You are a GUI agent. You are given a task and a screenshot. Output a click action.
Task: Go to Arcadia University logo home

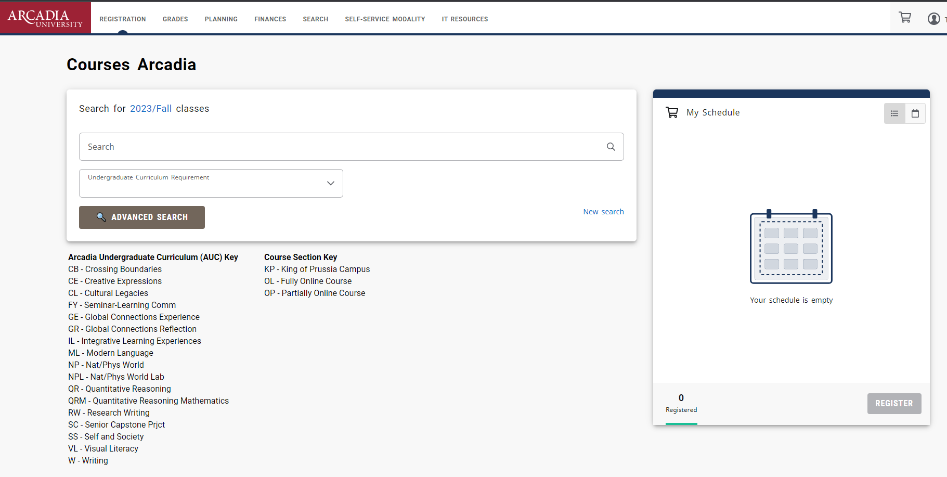[x=45, y=18]
